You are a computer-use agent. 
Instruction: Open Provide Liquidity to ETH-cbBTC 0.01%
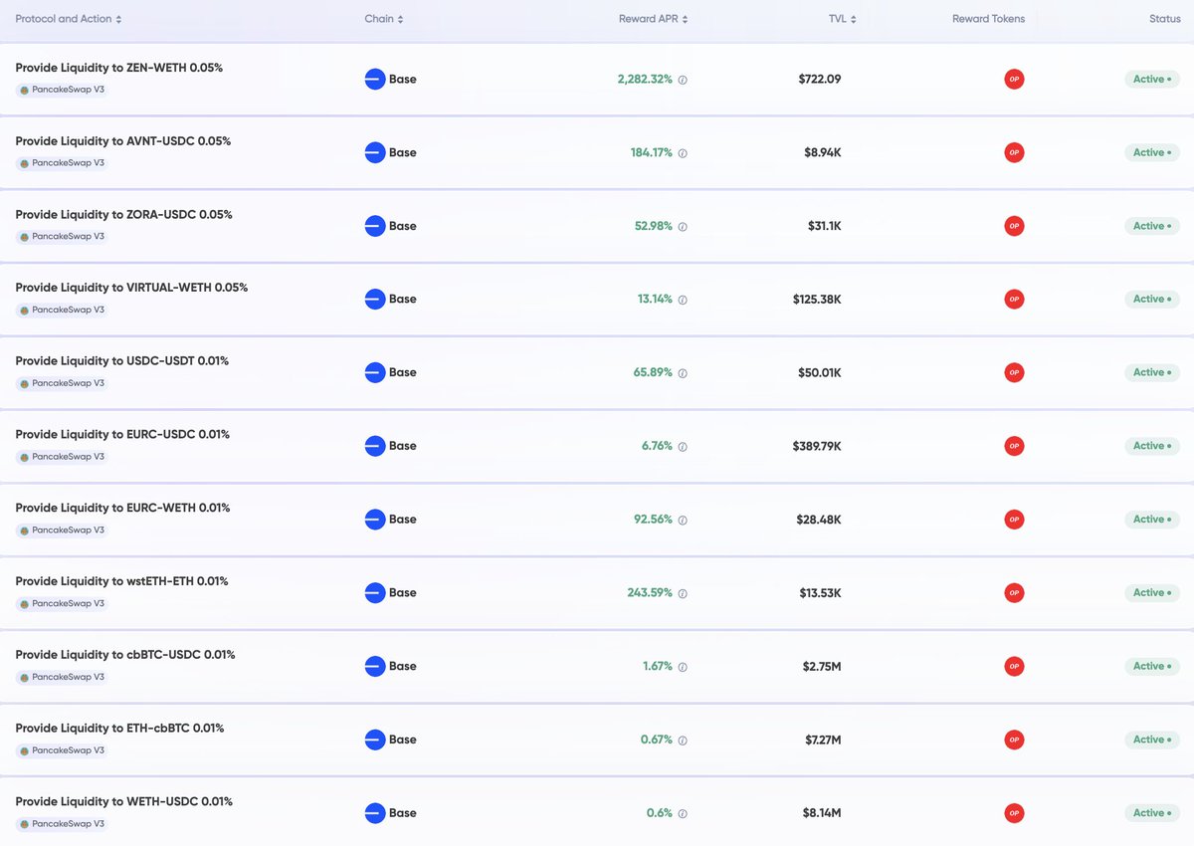119,729
